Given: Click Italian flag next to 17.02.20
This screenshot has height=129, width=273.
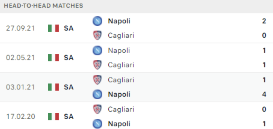Looking at the screenshot, I should pos(54,117).
